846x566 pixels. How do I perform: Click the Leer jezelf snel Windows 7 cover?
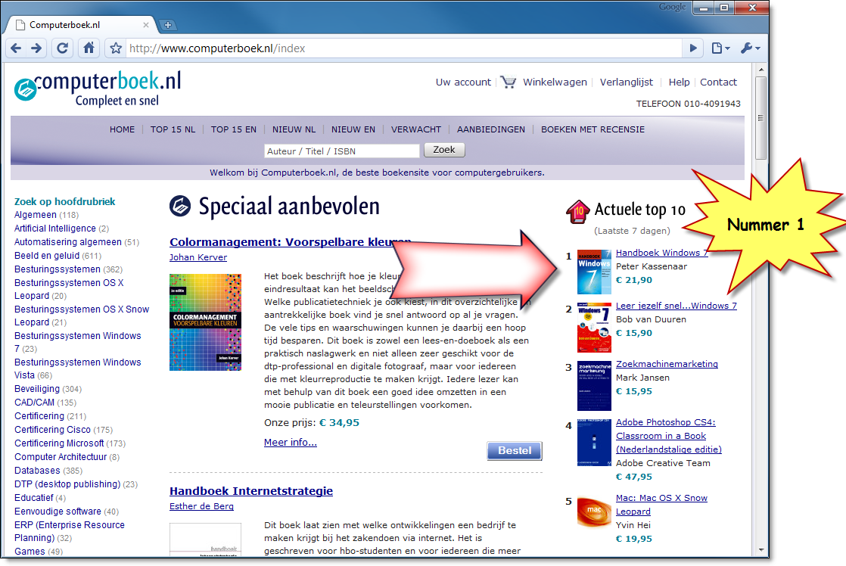coord(594,328)
